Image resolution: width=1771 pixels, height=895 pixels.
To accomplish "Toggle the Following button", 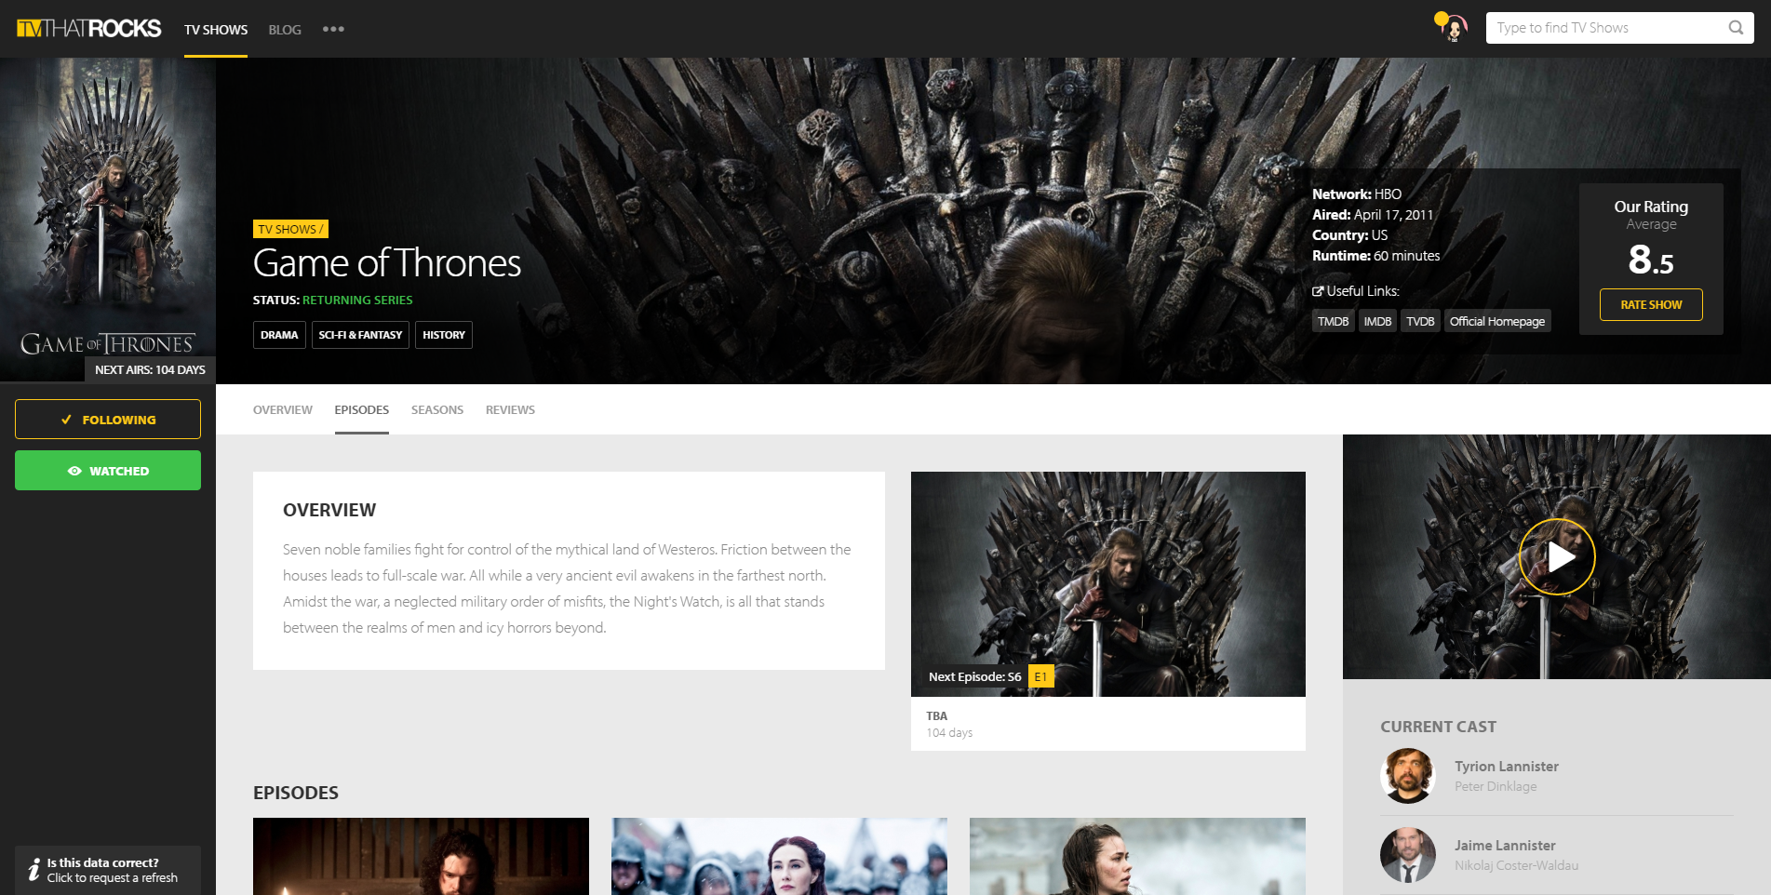I will (x=108, y=420).
